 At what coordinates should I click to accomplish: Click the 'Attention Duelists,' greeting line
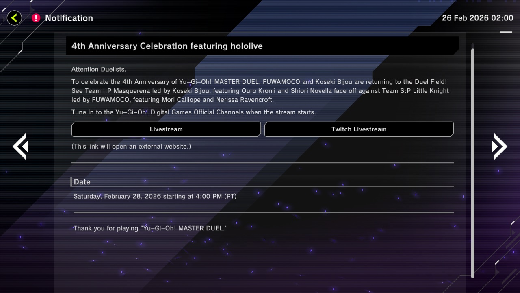click(x=99, y=70)
